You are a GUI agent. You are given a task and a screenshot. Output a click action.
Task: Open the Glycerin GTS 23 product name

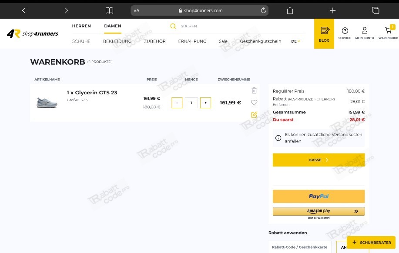click(x=92, y=93)
